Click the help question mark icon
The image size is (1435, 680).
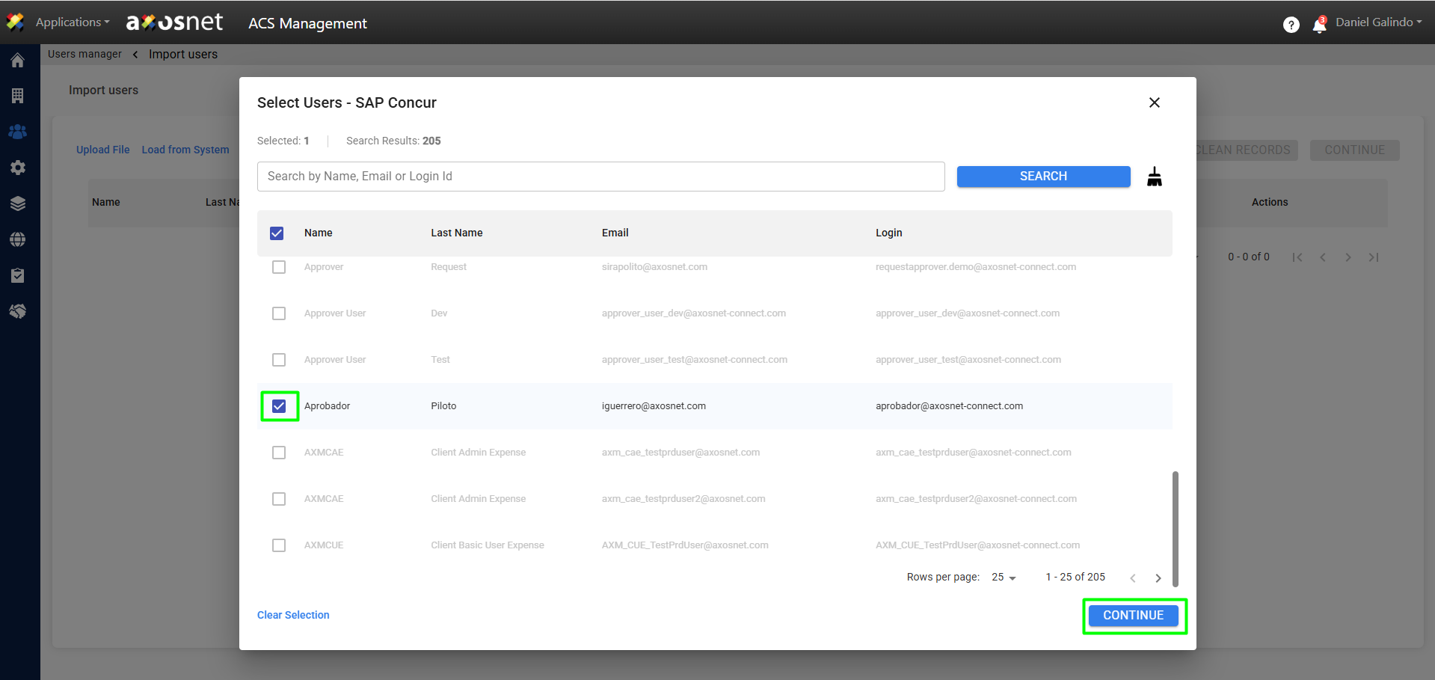(1291, 25)
